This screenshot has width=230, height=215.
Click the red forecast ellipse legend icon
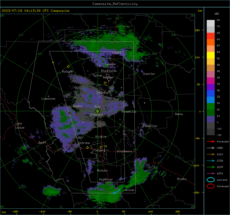[211, 186]
